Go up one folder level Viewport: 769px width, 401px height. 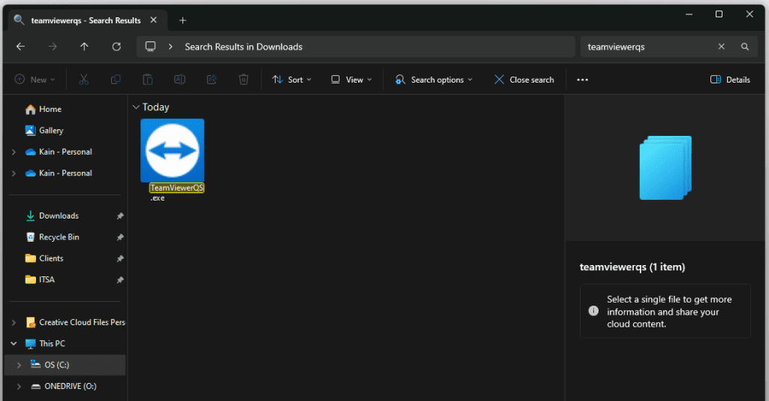point(84,47)
